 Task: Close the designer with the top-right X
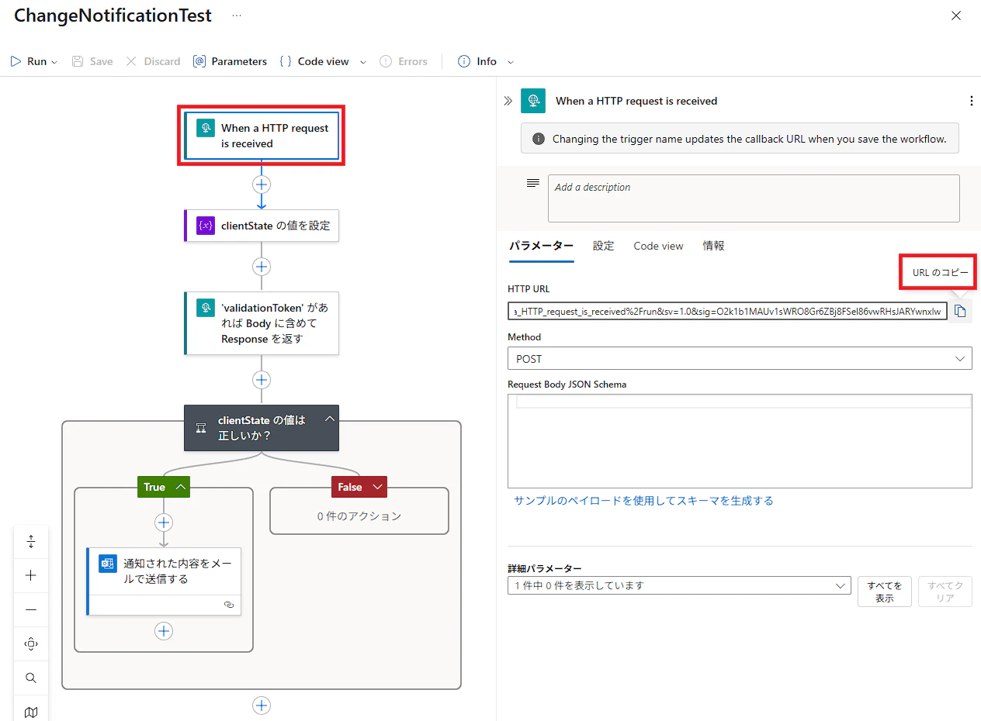pos(956,16)
